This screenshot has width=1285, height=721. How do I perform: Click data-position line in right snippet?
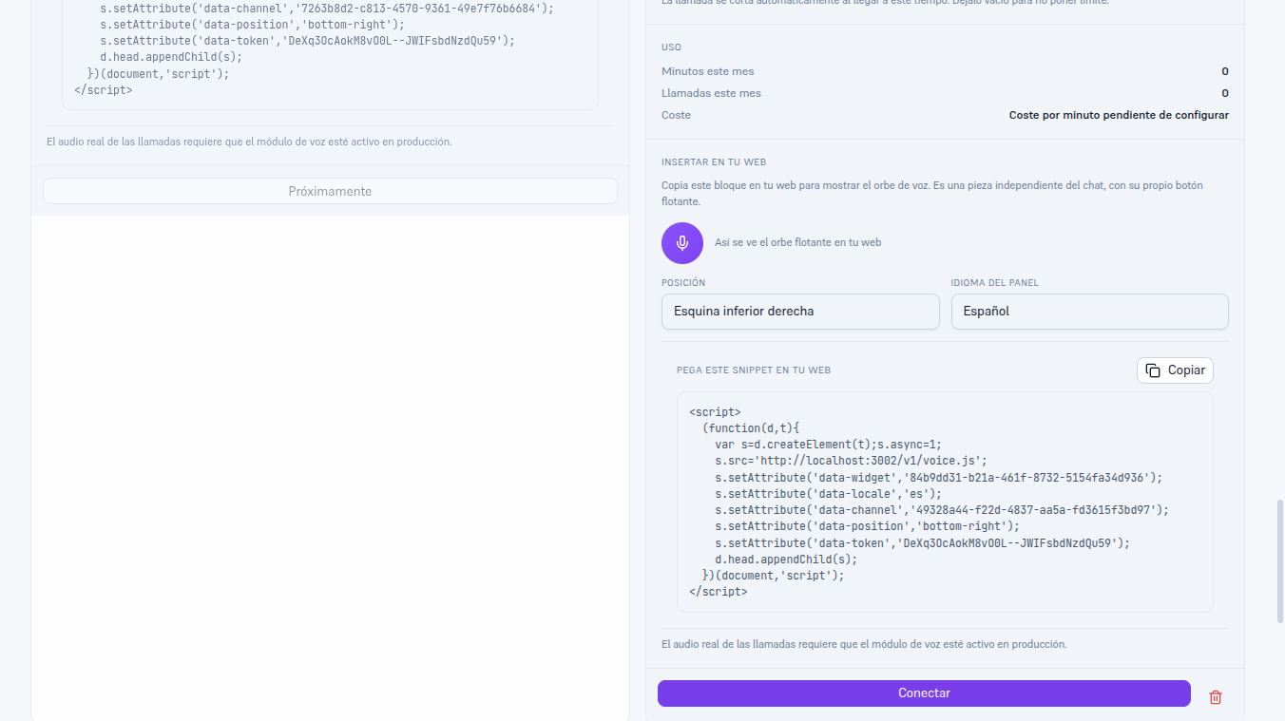(x=867, y=526)
